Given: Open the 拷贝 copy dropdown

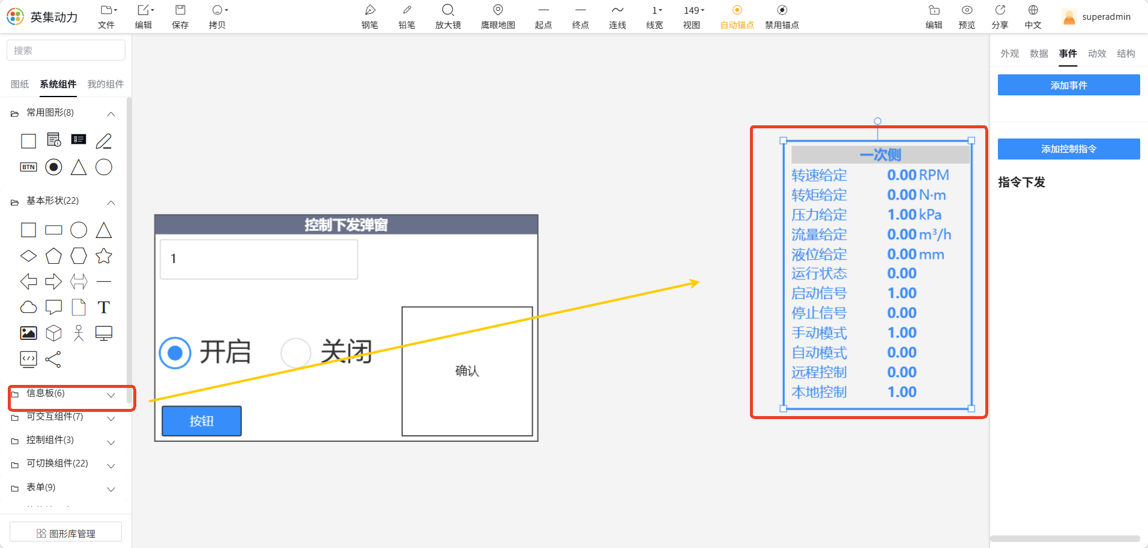Looking at the screenshot, I should (219, 16).
